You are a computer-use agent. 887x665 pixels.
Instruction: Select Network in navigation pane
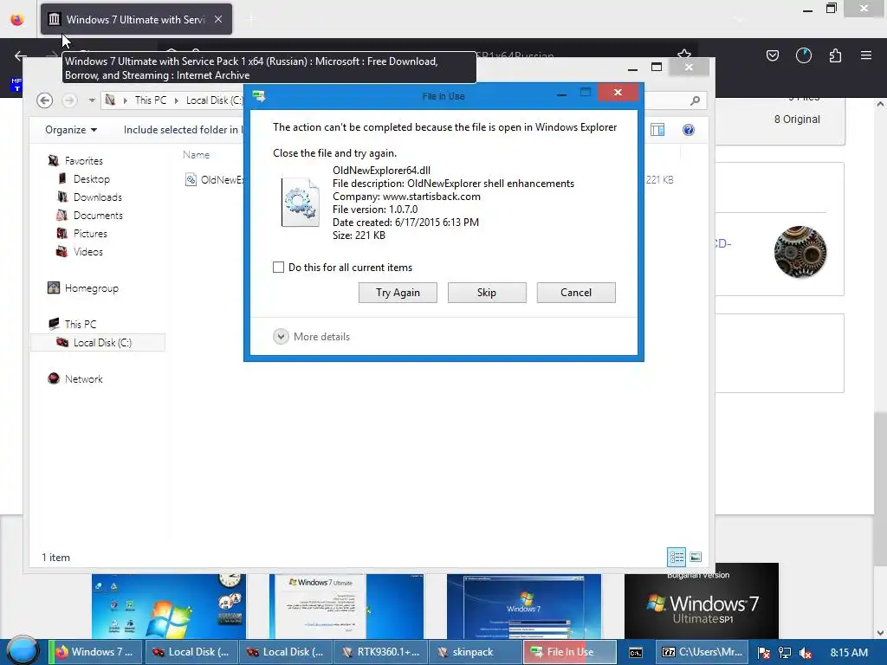(83, 379)
